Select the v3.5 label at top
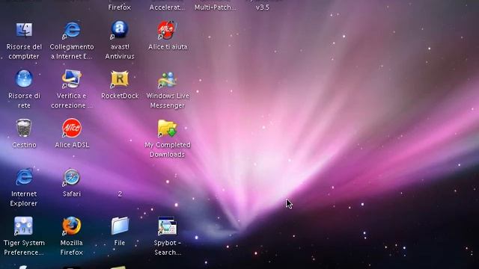 [x=263, y=7]
